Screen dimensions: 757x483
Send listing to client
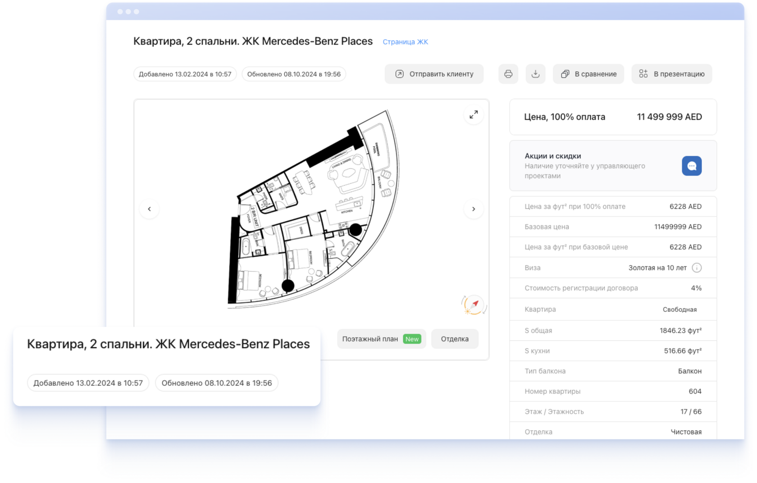tap(434, 74)
